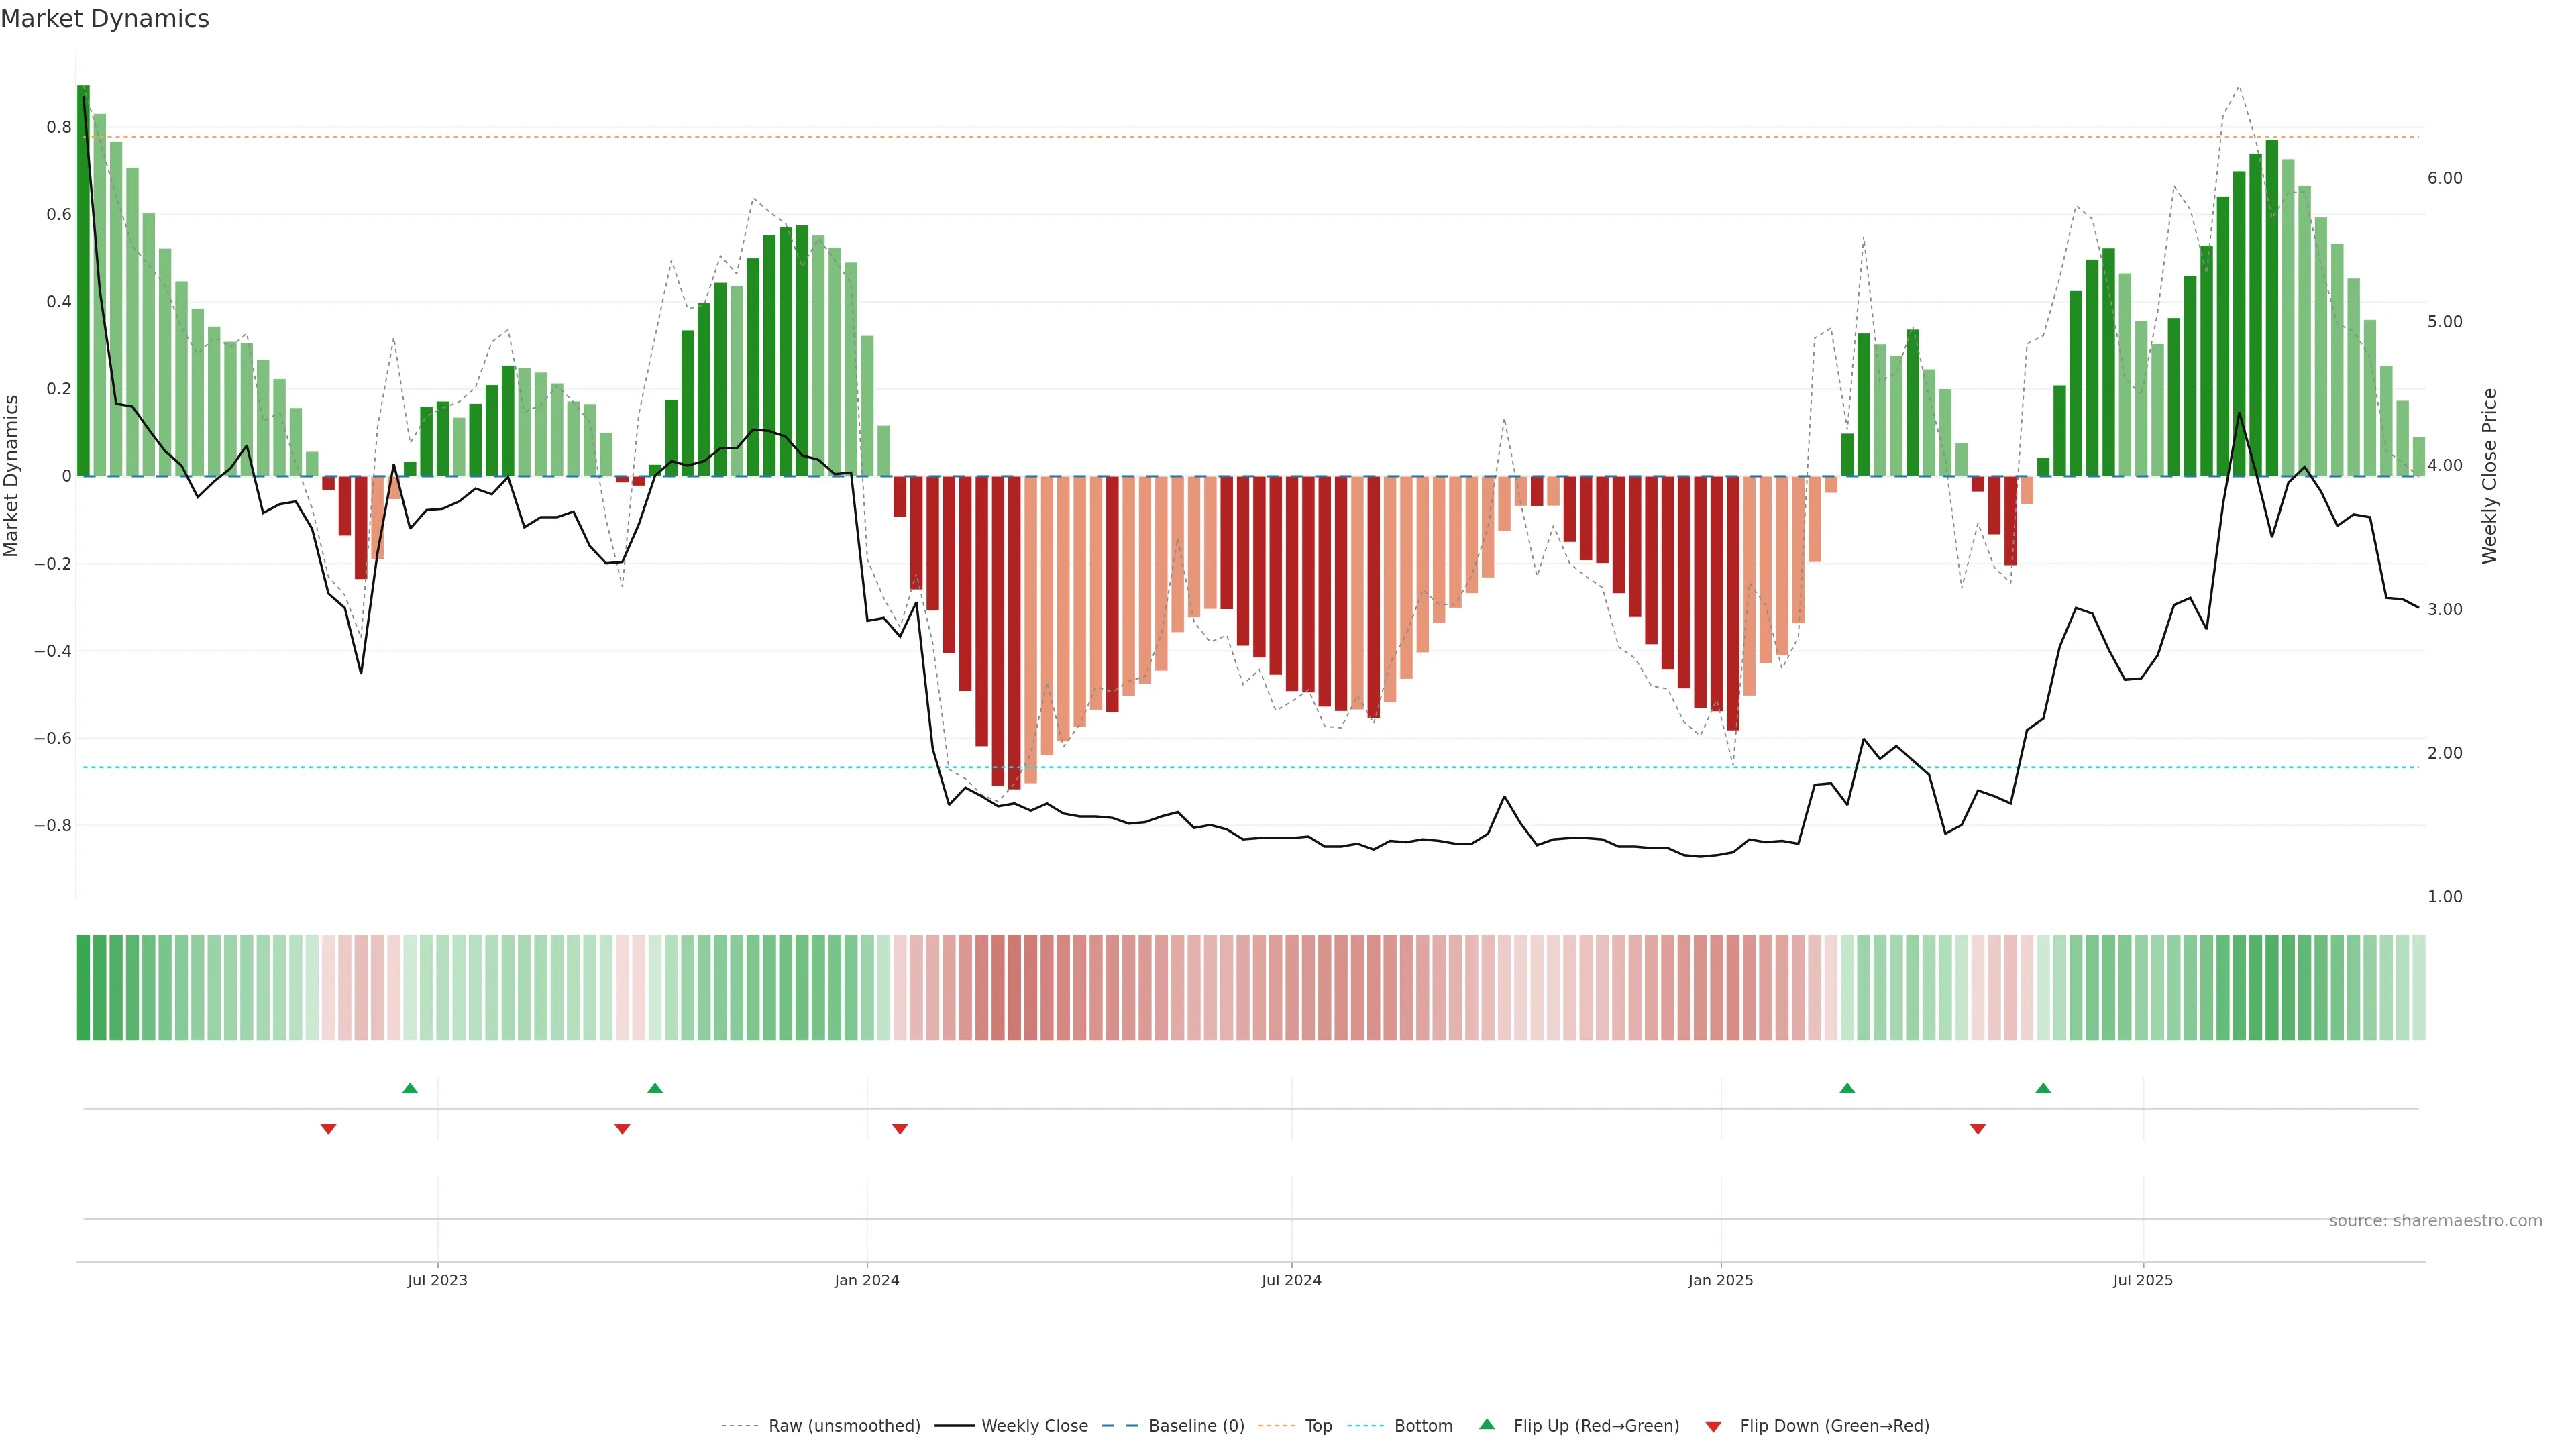Screen dimensions: 2576x1449
Task: Click the Jul 2024 x-axis label
Action: click(1291, 1280)
